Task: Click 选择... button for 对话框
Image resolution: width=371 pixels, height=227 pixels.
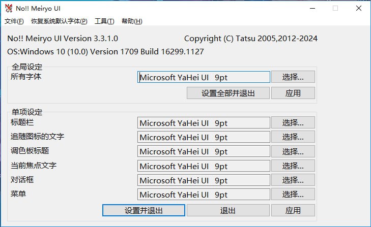Action: pyautogui.click(x=293, y=180)
